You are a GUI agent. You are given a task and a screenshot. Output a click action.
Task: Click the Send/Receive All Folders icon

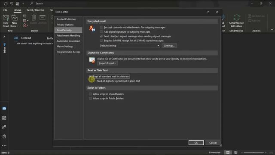tap(236, 17)
